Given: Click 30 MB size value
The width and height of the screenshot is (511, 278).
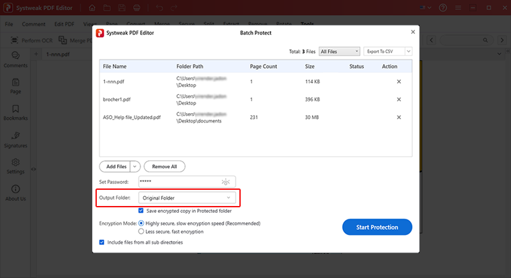Looking at the screenshot, I should [312, 117].
